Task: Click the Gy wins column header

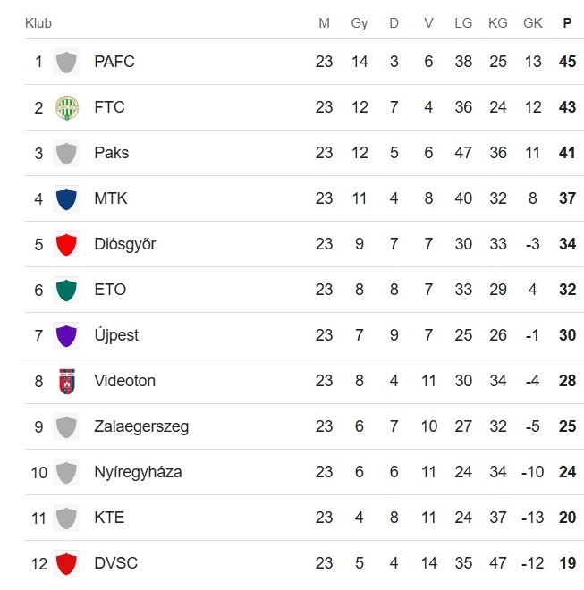Action: pyautogui.click(x=360, y=23)
